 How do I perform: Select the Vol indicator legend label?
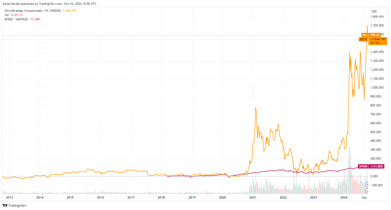(x=7, y=15)
